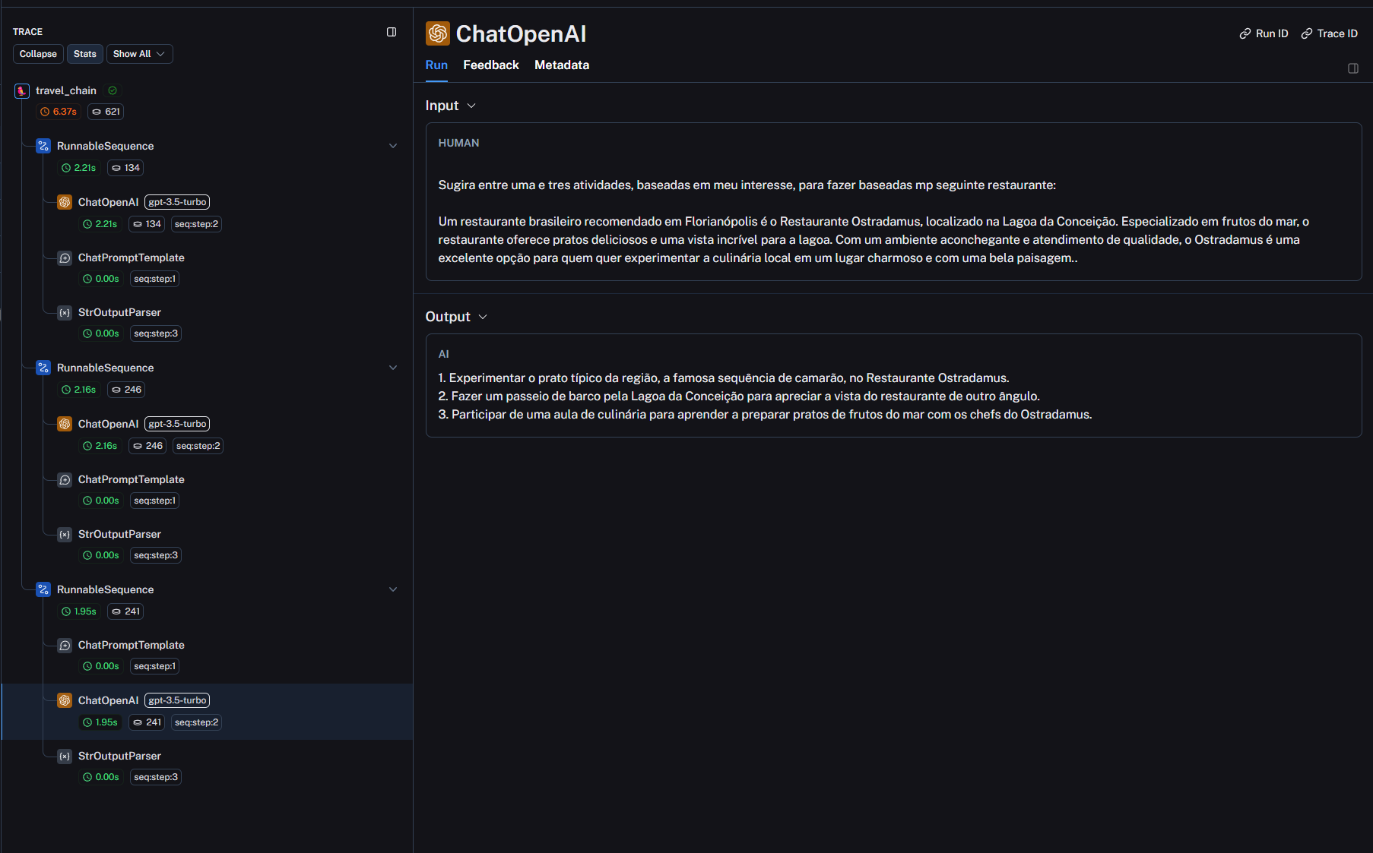Click third RunnableSequence icon with 1.95s latency
The image size is (1373, 853).
coord(43,589)
